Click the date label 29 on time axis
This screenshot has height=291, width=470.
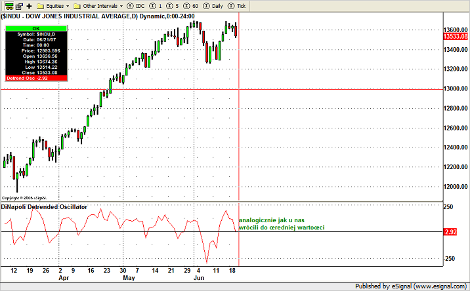pos(187,270)
